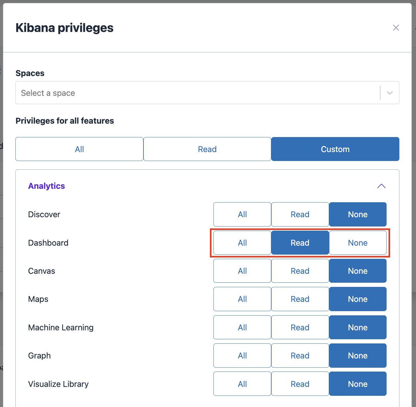Select Read privilege for Canvas
This screenshot has width=416, height=407.
click(x=300, y=271)
